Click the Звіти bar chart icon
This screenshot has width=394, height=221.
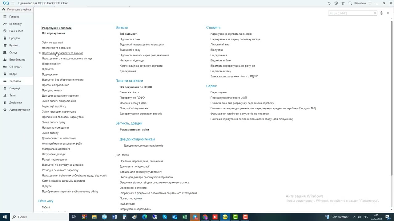tap(5, 95)
